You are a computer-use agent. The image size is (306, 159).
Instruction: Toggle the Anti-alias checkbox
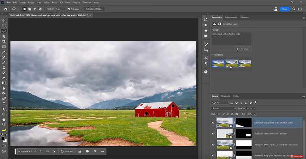point(69,9)
